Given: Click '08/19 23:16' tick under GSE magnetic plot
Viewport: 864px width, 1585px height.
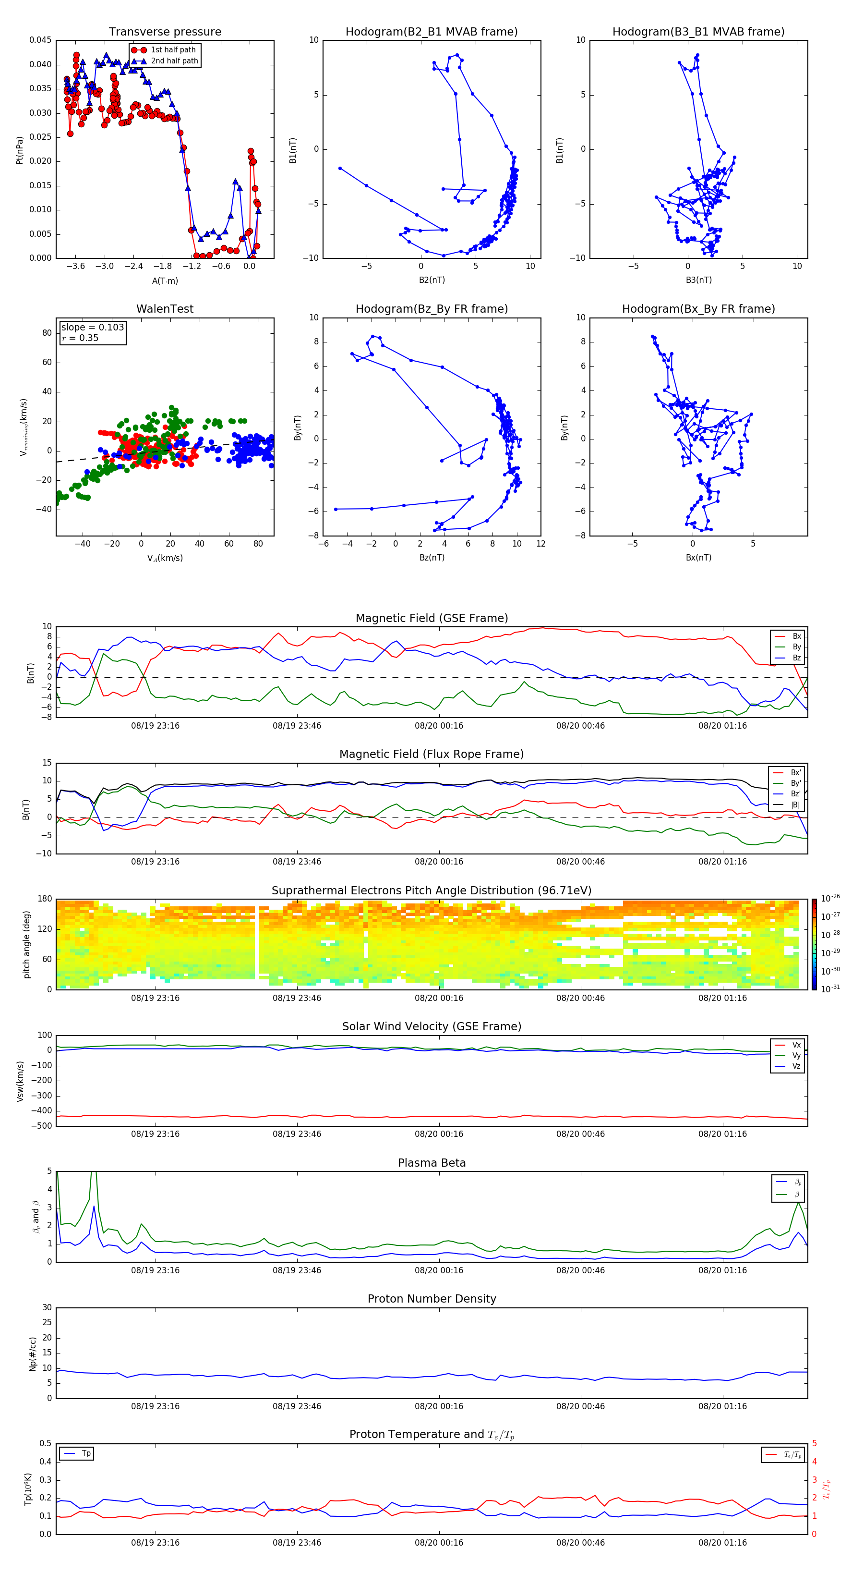Looking at the screenshot, I should click(155, 726).
